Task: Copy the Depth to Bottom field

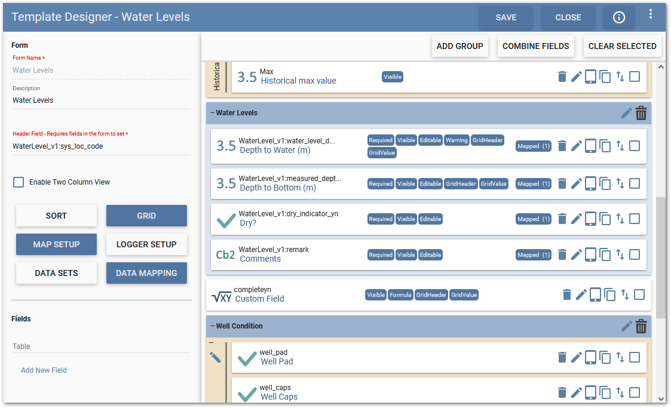Action: [x=605, y=184]
